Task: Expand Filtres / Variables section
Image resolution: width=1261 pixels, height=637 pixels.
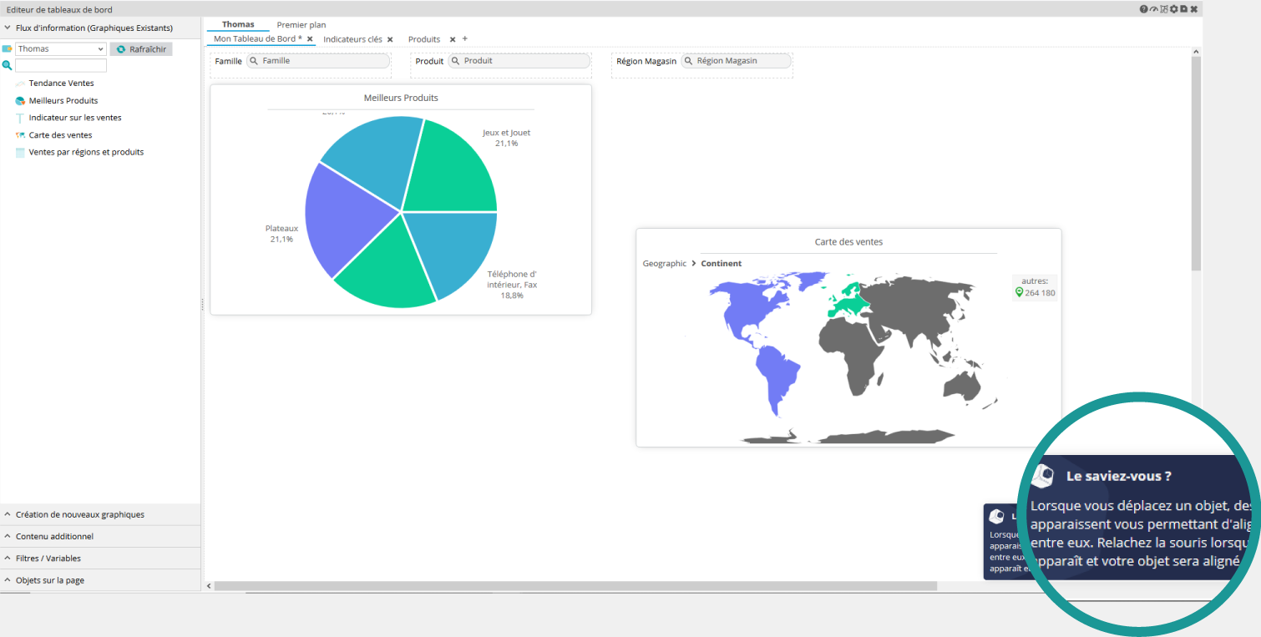Action: pyautogui.click(x=100, y=558)
